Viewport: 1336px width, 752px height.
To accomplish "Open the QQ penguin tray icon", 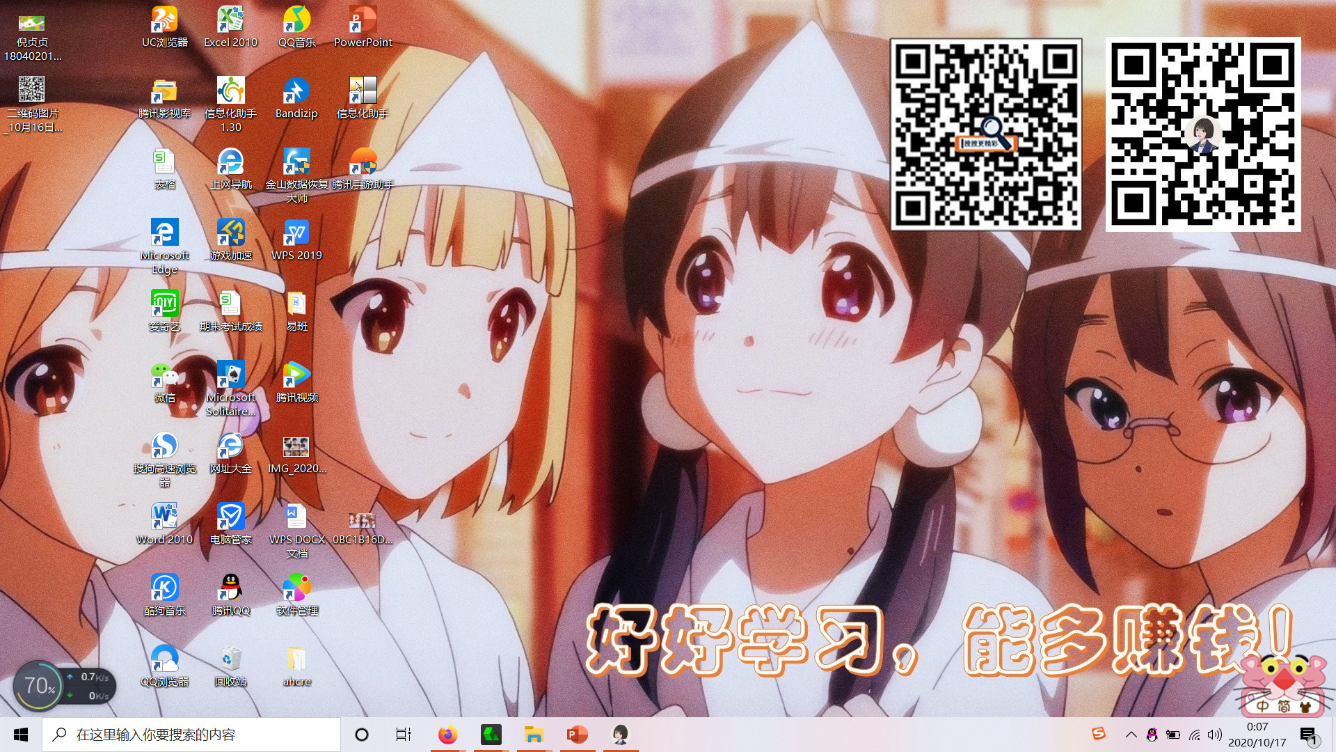I will point(1152,735).
